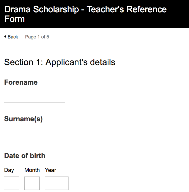Select the Surname(s) input box

[x=47, y=134]
